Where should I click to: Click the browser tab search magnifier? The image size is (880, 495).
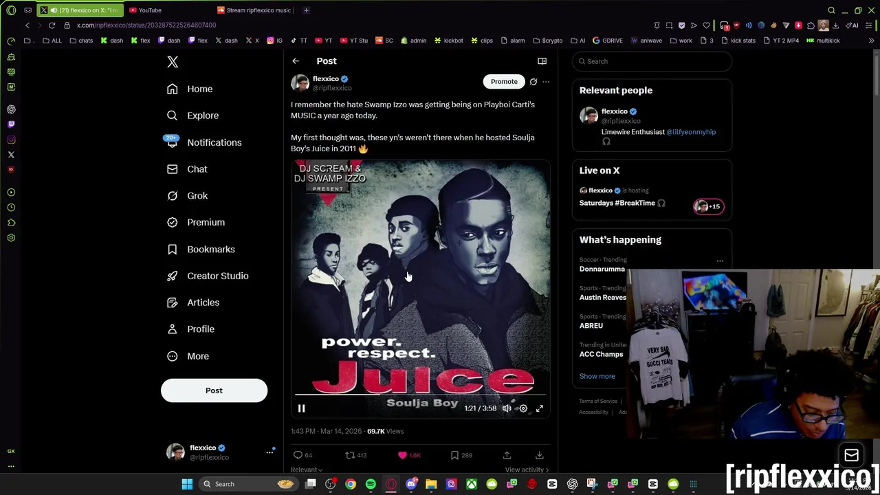coord(831,10)
